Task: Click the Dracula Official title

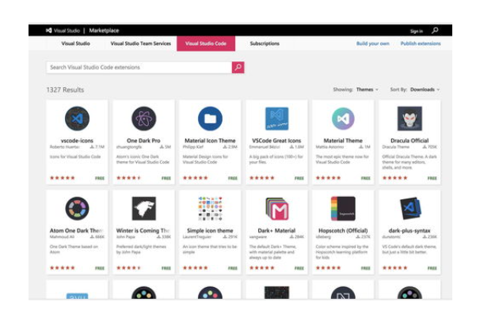Action: 410,141
